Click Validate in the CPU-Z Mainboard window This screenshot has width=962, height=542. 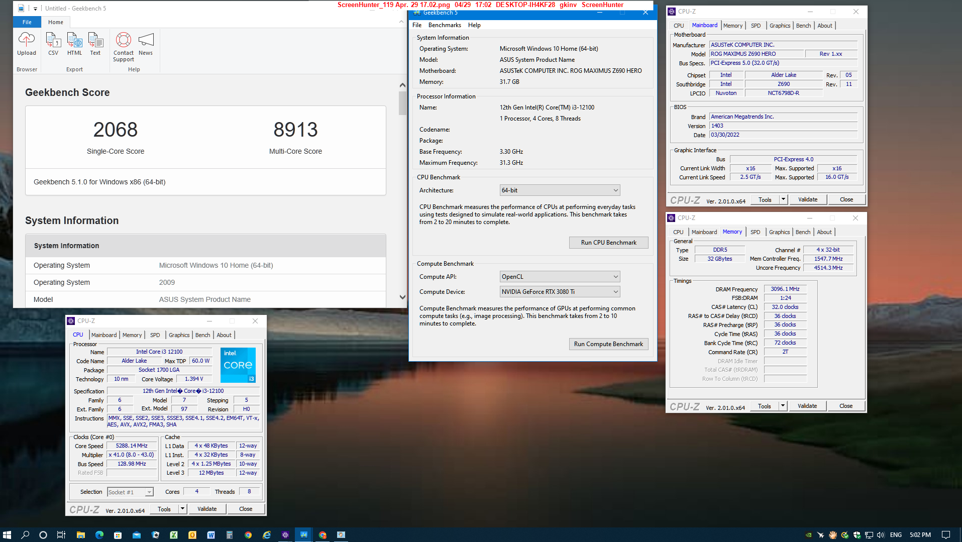pyautogui.click(x=808, y=199)
